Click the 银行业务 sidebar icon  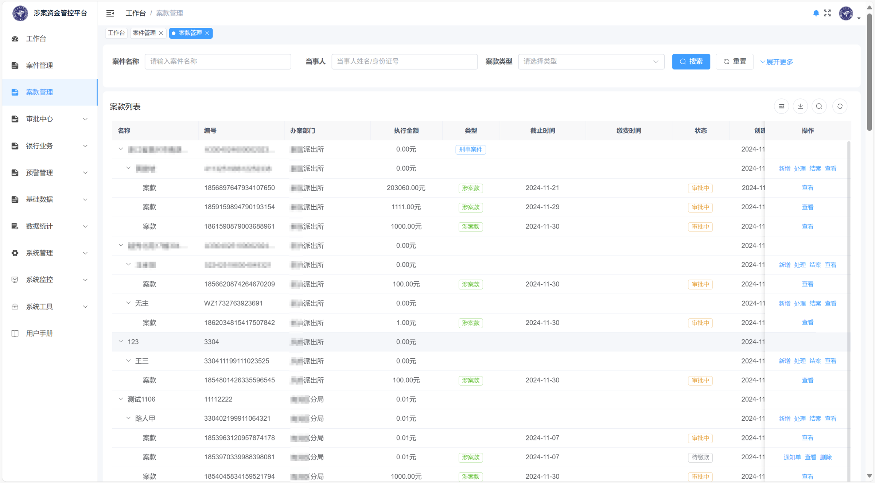point(15,146)
